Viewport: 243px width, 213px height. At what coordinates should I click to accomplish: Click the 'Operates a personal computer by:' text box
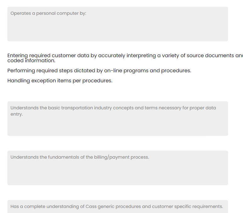(118, 24)
